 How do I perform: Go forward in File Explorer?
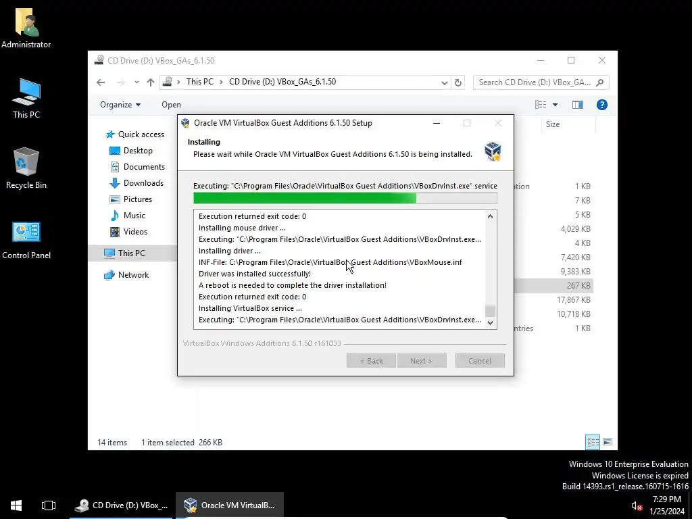[x=120, y=82]
